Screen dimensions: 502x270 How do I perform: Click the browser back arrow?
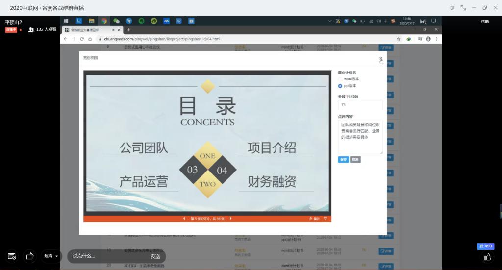(65, 39)
